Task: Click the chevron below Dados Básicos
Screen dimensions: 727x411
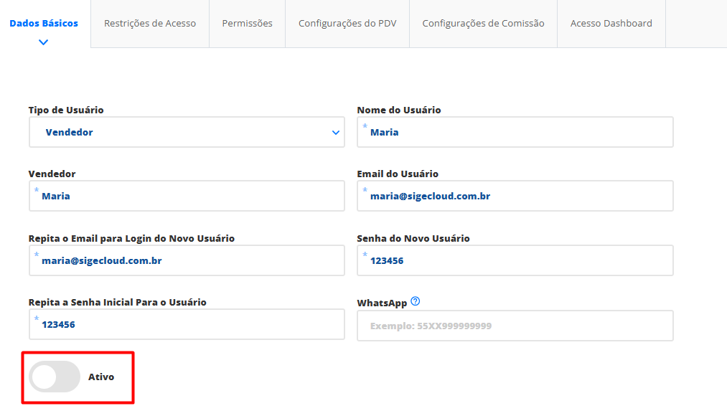Action: coord(43,42)
